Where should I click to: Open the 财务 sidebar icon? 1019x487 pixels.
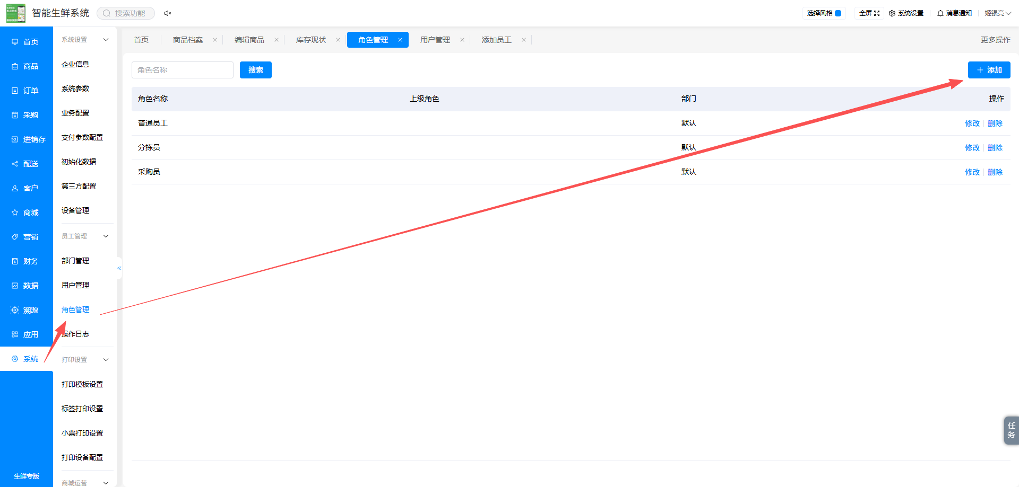pos(15,261)
